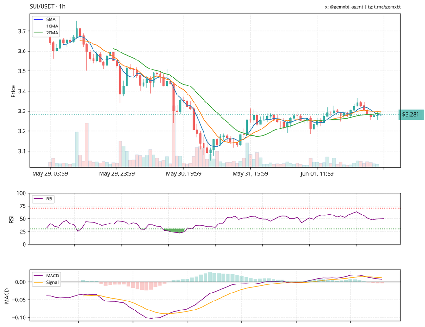
Task: Click the 100 tick on RSI axis
Action: (x=21, y=193)
